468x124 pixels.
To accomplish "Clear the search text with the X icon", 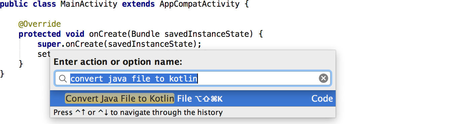I will point(323,79).
